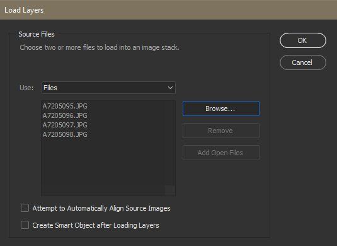Image resolution: width=337 pixels, height=246 pixels.
Task: Click the Use: label
Action: (x=26, y=88)
